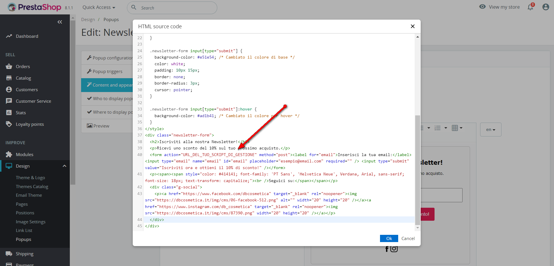Close the HTML source code dialog

pos(413,26)
